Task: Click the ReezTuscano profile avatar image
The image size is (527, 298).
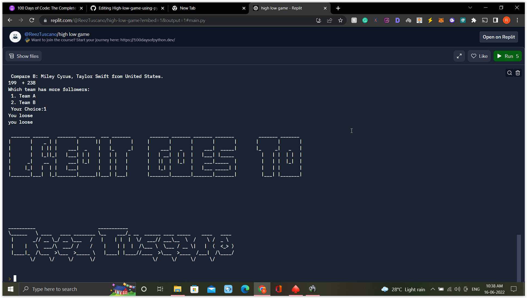Action: (x=15, y=37)
